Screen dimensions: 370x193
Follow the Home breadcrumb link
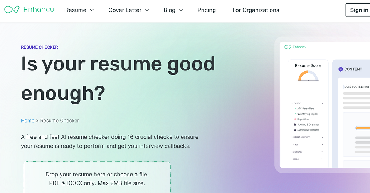click(x=28, y=121)
